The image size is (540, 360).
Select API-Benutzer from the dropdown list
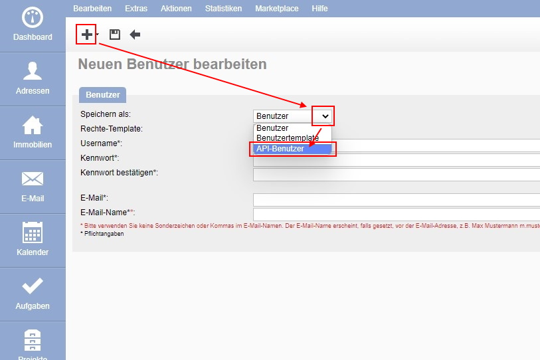(x=292, y=149)
